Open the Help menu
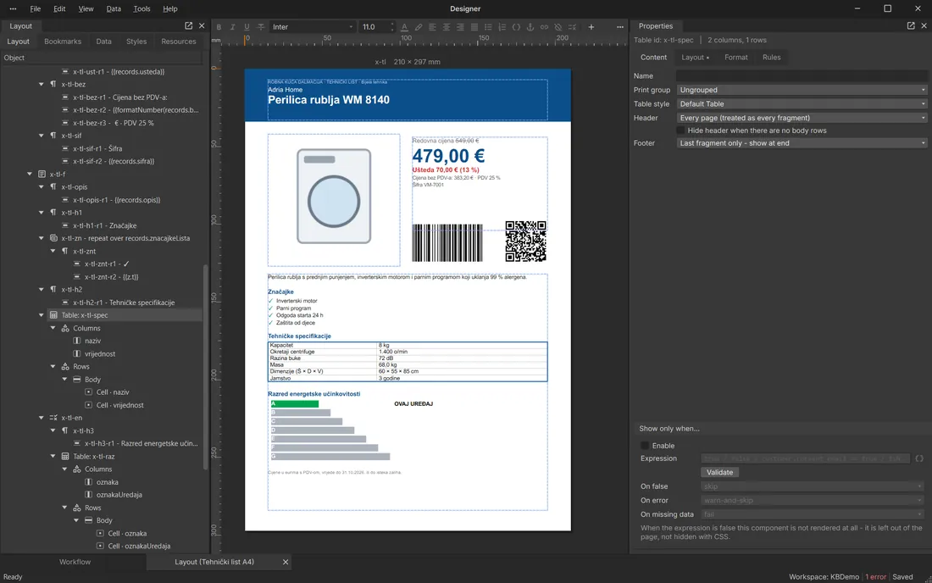 [x=170, y=9]
